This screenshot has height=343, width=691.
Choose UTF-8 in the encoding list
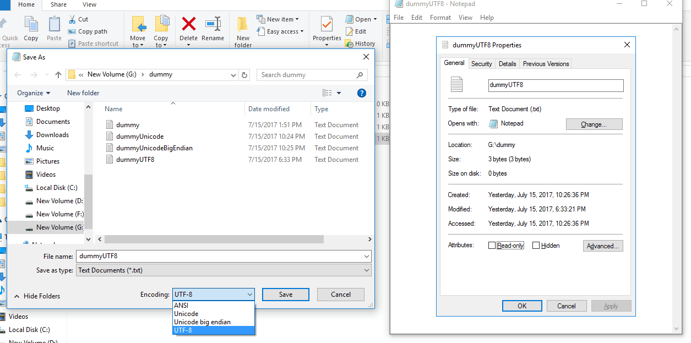tap(214, 330)
